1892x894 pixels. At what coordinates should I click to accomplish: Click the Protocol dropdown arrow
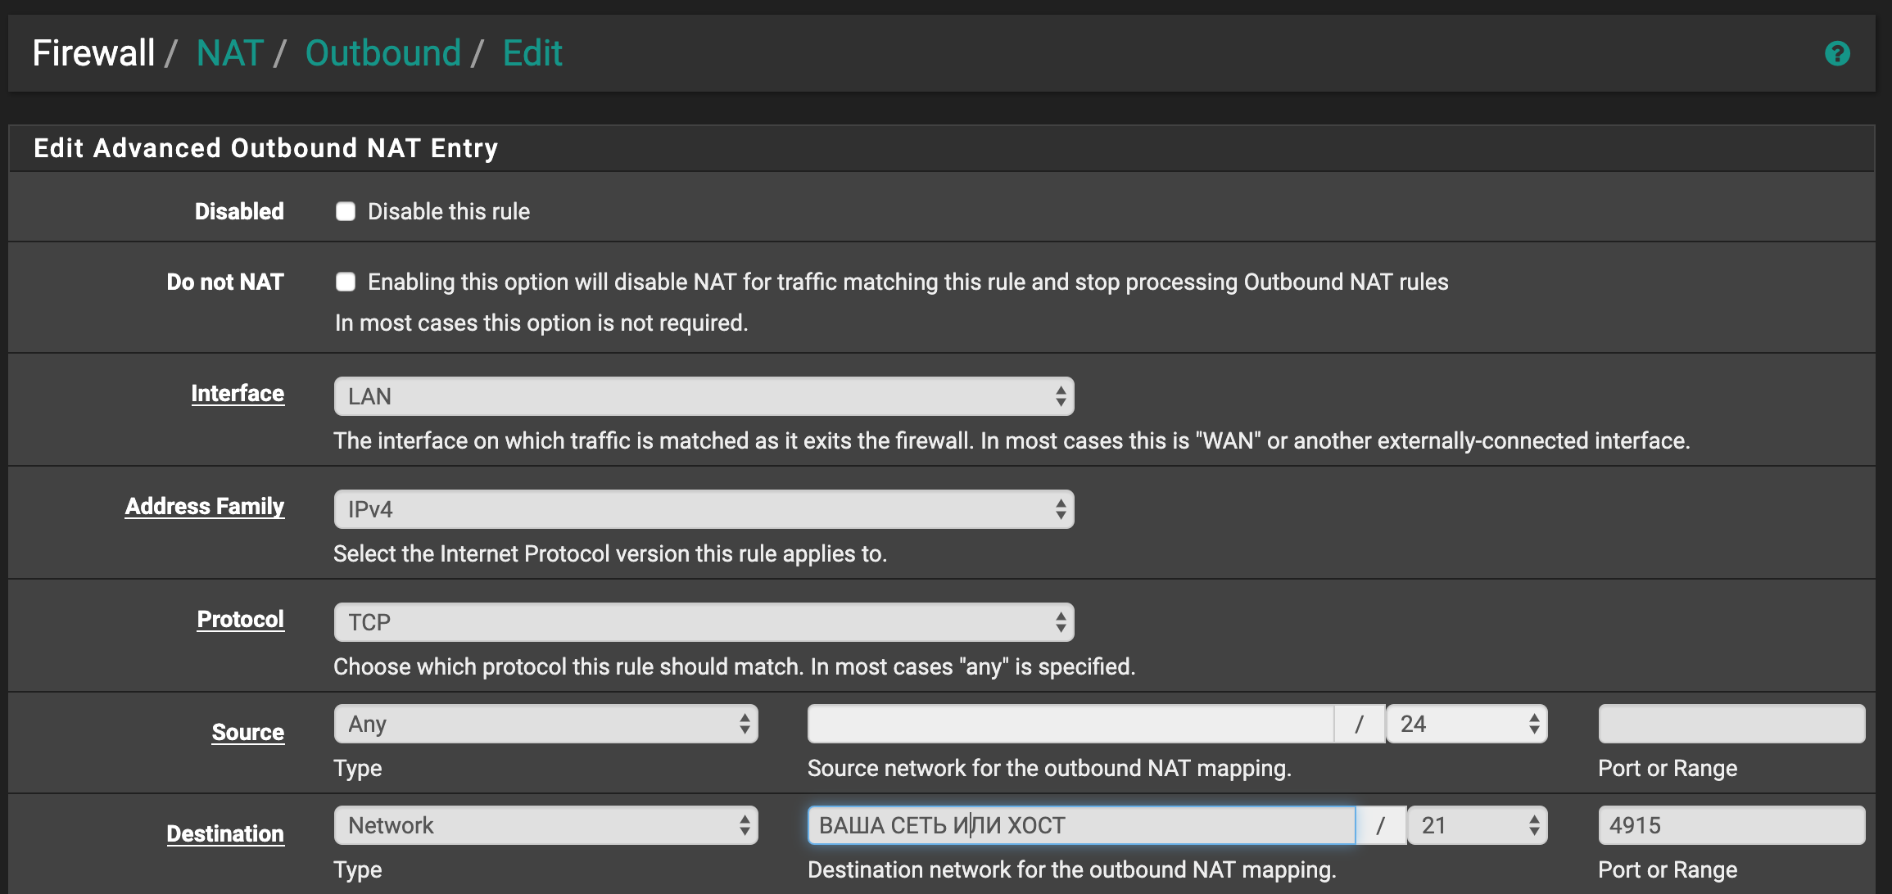click(1057, 622)
